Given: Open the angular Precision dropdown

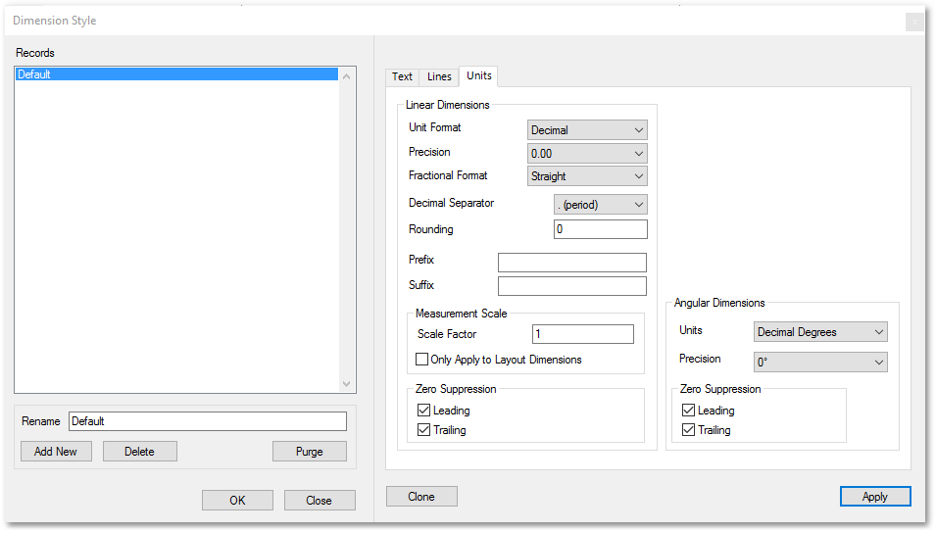Looking at the screenshot, I should pyautogui.click(x=820, y=362).
